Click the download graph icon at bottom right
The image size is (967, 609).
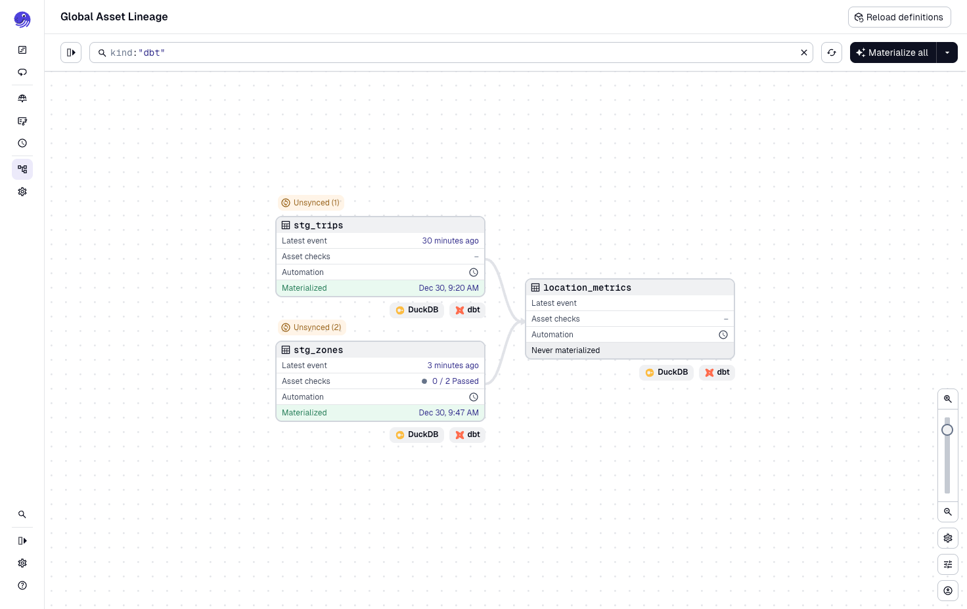(x=948, y=590)
